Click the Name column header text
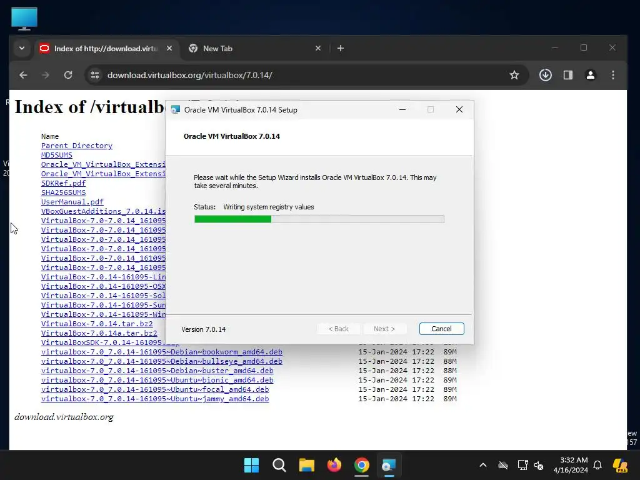640x480 pixels. point(50,136)
